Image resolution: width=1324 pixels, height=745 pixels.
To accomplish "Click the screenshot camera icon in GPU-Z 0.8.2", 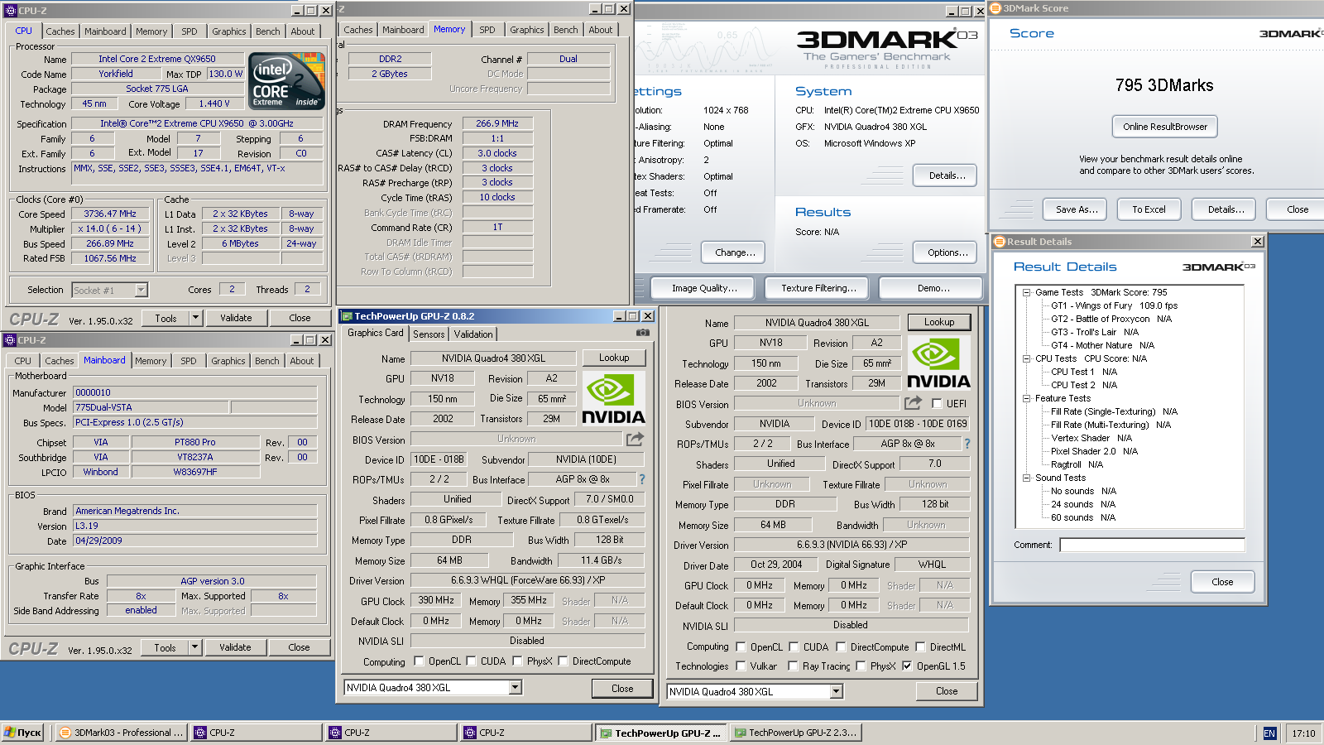I will tap(642, 333).
